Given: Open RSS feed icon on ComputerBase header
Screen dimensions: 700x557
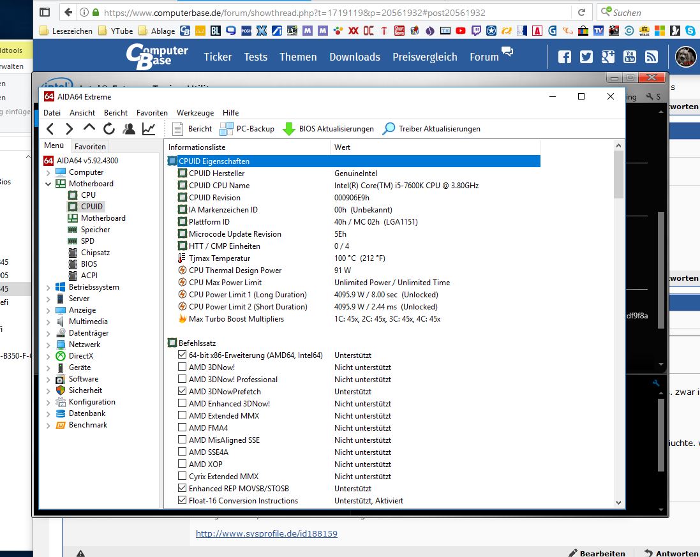Looking at the screenshot, I should (x=652, y=57).
